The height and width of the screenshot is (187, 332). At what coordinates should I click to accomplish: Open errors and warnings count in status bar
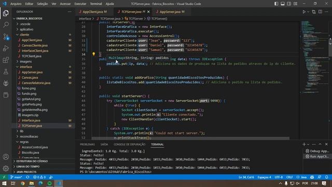click(x=39, y=177)
